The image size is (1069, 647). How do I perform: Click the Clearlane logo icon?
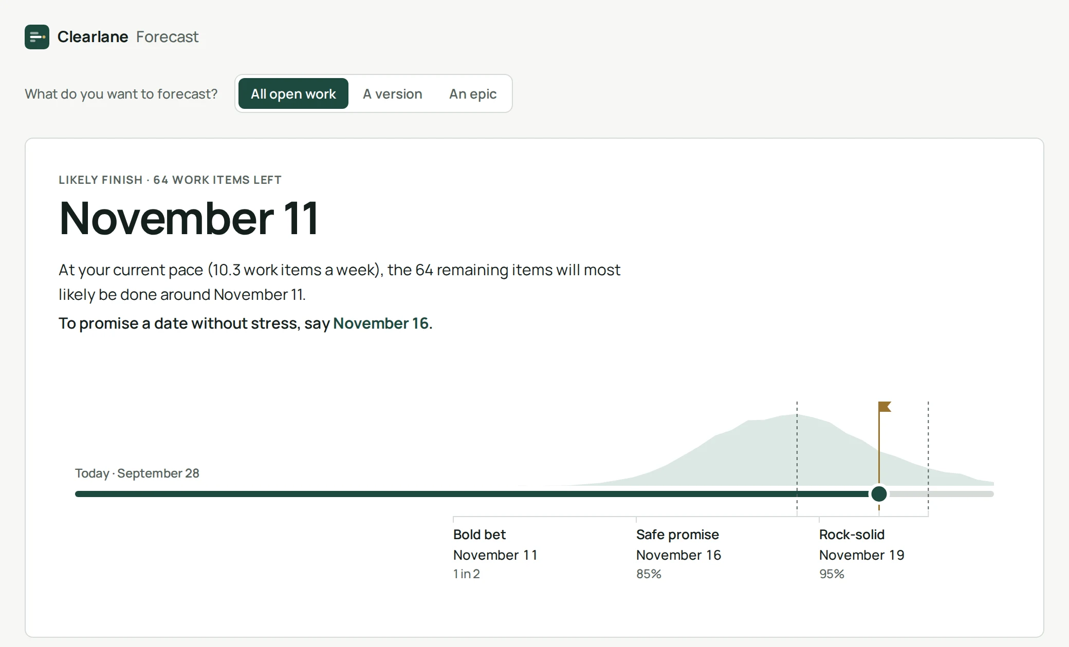pos(37,37)
